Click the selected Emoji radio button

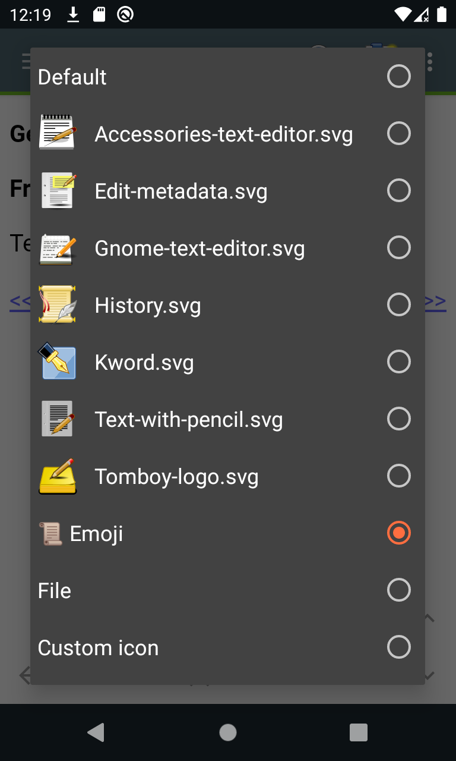(398, 533)
